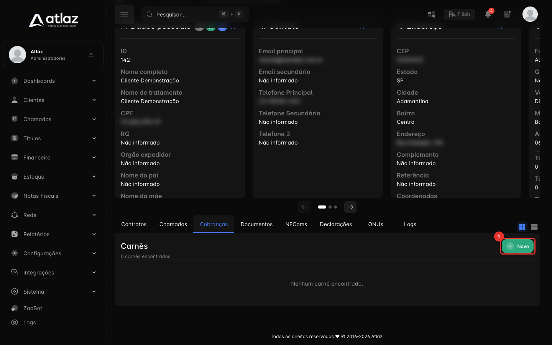Switch to the Documentos tab
Viewport: 552px width, 345px height.
[256, 224]
